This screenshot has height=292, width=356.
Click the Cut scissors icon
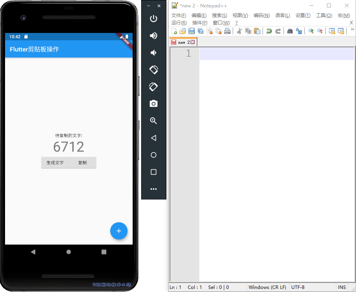tap(239, 31)
